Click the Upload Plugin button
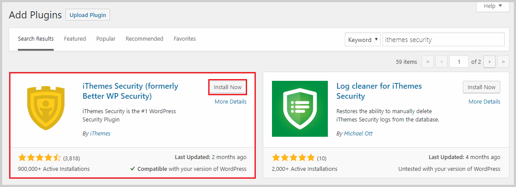 coord(88,15)
